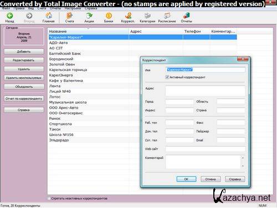
Task: Click the Индекс input field
Action: tap(179, 110)
